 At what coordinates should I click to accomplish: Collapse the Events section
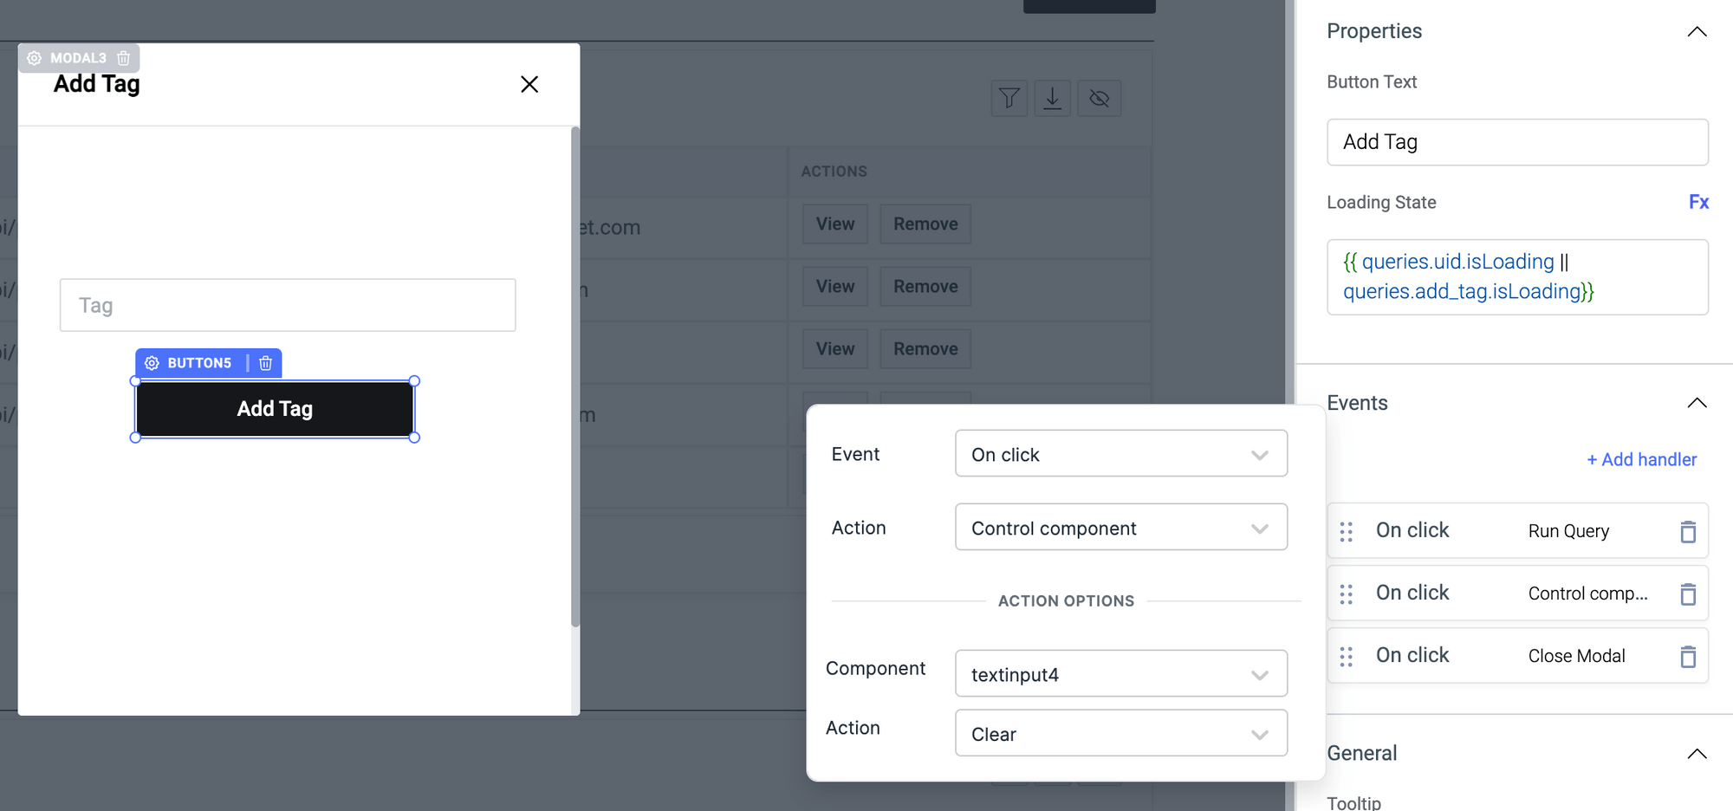[x=1697, y=403]
